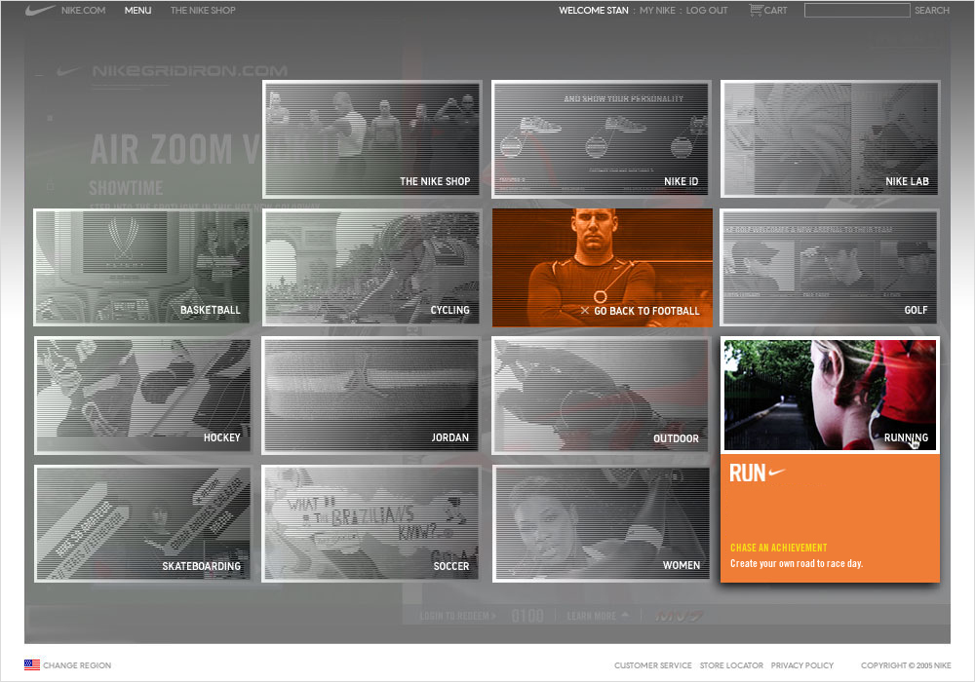Open The Nike Shop top navigation link
Viewport: 975px width, 682px height.
(x=203, y=11)
